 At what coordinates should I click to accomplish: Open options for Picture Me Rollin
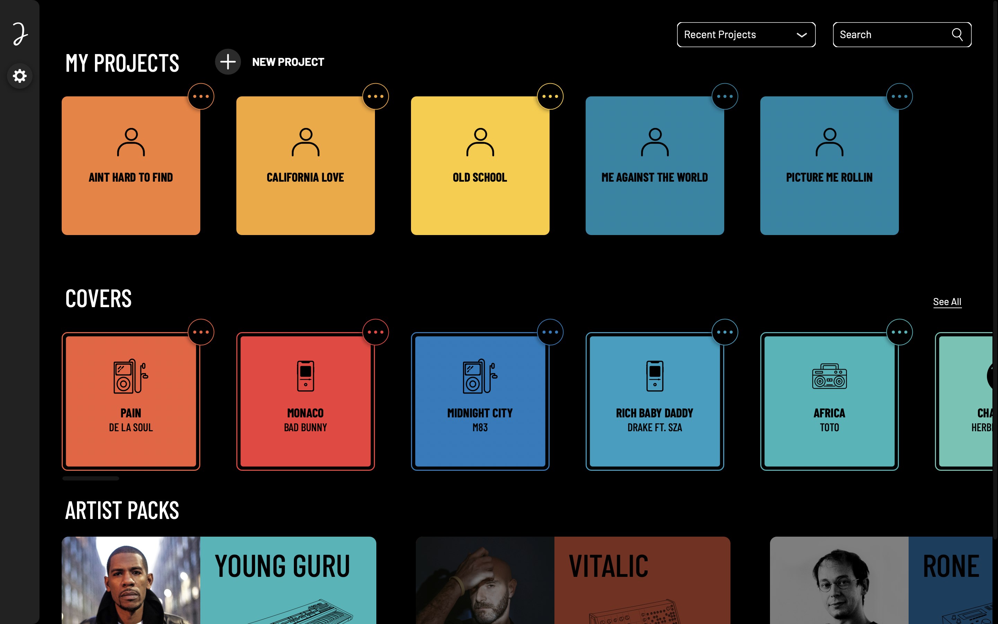pyautogui.click(x=899, y=97)
